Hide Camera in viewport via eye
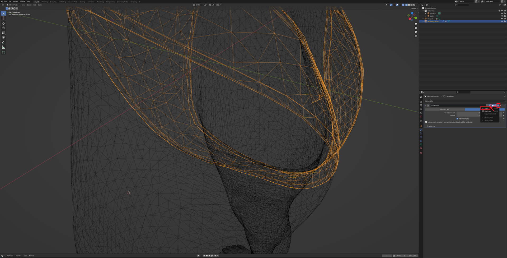507x258 pixels. point(502,13)
